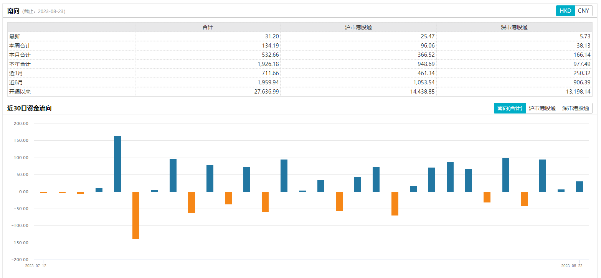Image resolution: width=601 pixels, height=278 pixels.
Task: Click the largest orange outflow bar
Action: 136,215
